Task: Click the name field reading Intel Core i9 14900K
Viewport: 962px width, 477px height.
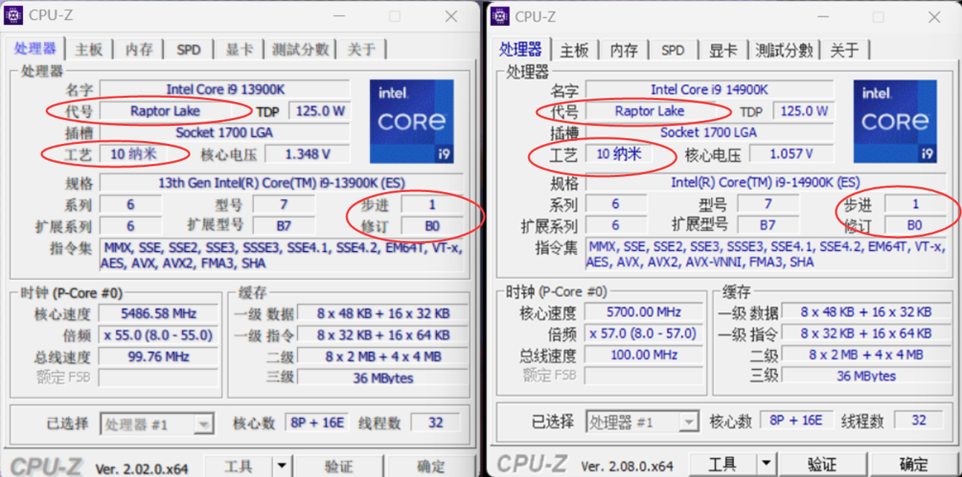Action: [x=709, y=89]
